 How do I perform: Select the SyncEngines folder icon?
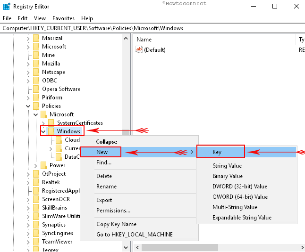tap(36, 233)
